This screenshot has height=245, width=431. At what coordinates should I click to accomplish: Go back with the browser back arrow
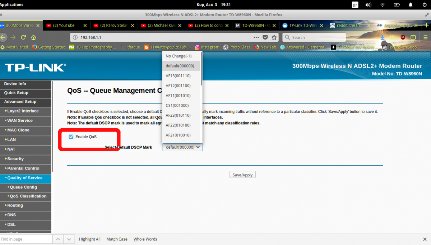pyautogui.click(x=3, y=37)
